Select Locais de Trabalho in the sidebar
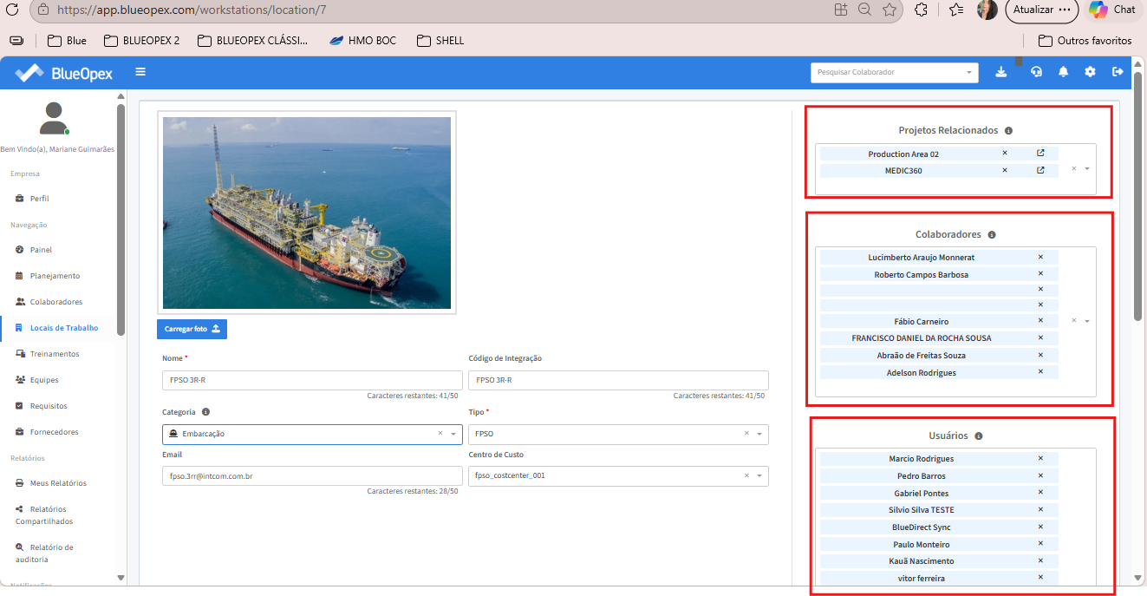 pos(64,328)
